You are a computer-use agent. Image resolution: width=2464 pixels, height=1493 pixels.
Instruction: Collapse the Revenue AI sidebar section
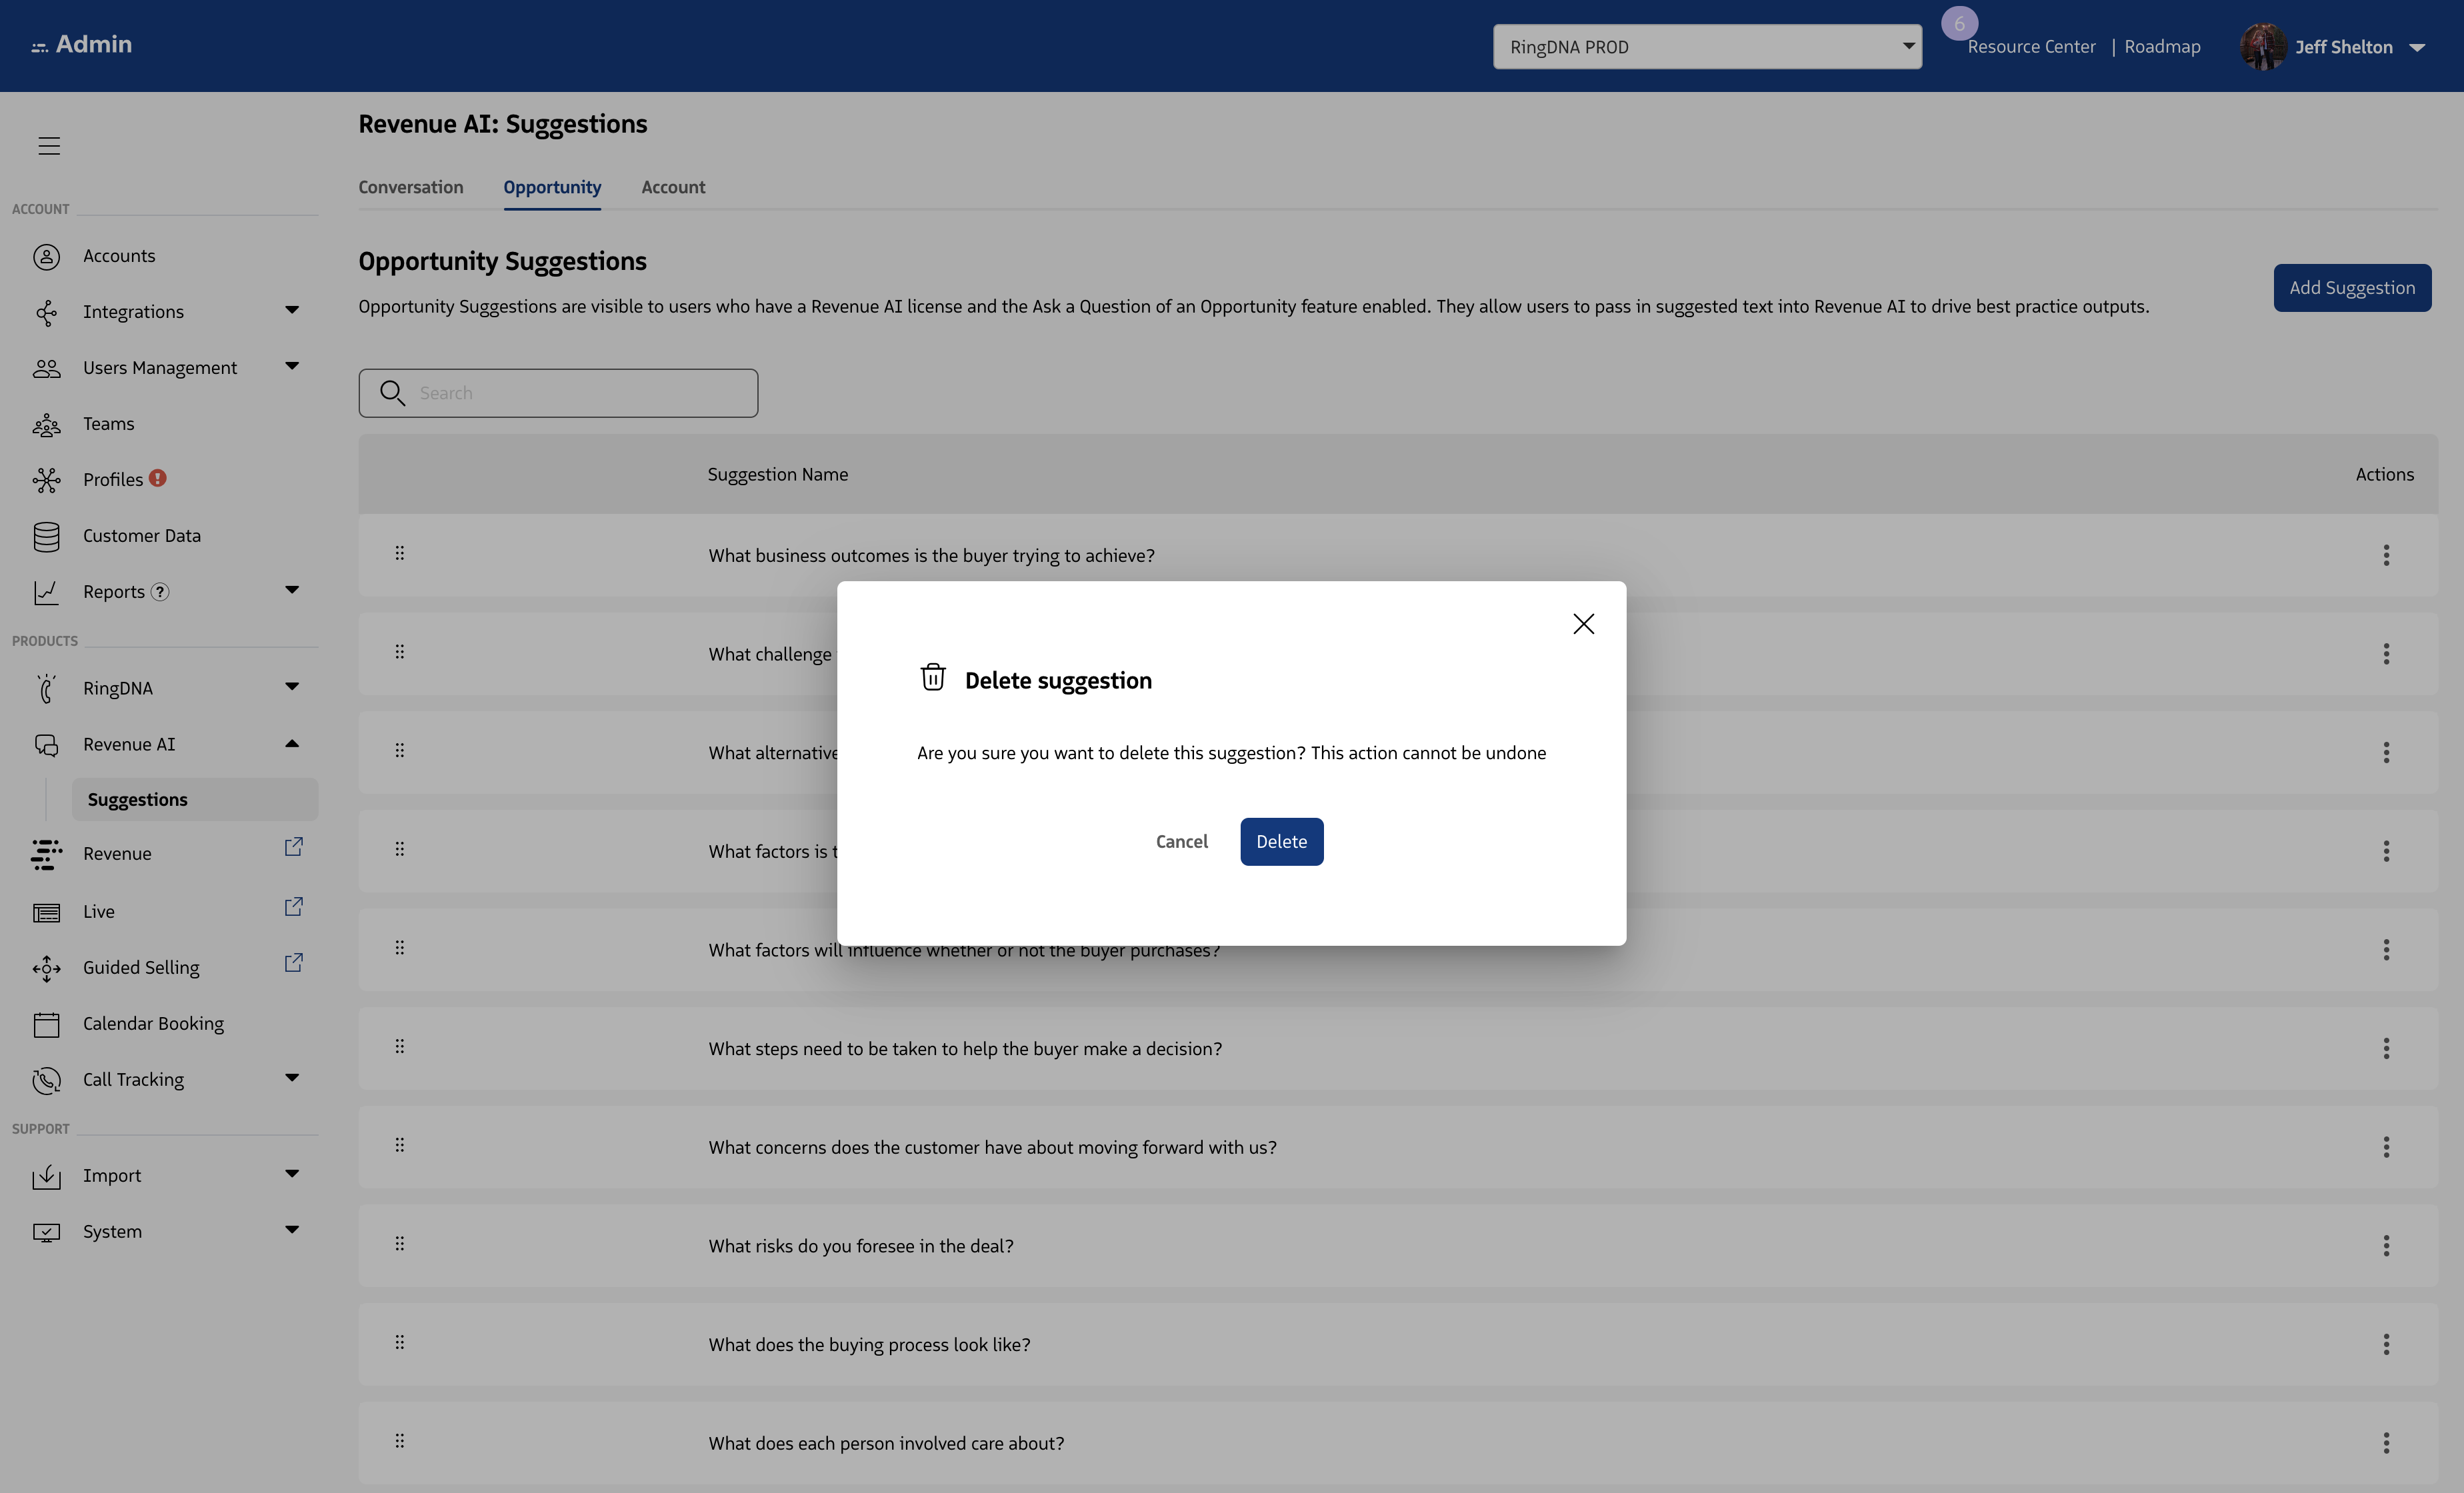click(291, 743)
